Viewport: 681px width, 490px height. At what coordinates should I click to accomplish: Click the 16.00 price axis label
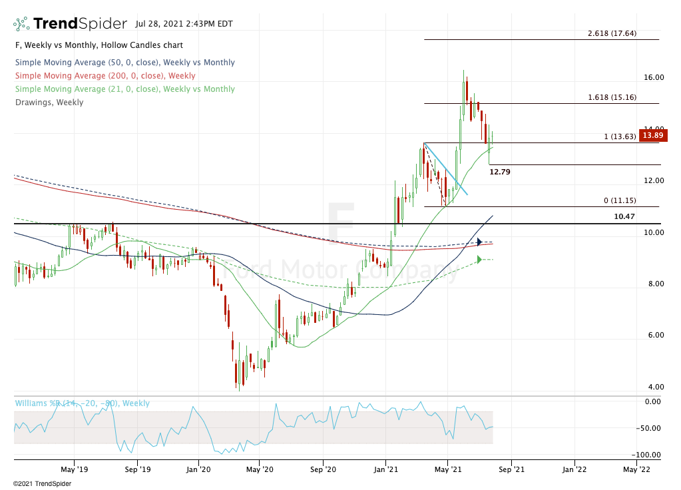[x=654, y=77]
